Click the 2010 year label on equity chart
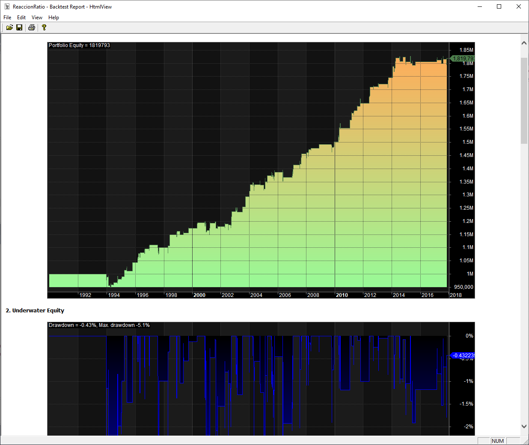Image resolution: width=529 pixels, height=445 pixels. click(342, 295)
